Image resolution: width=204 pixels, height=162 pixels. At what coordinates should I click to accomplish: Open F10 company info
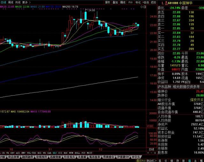[130, 2]
